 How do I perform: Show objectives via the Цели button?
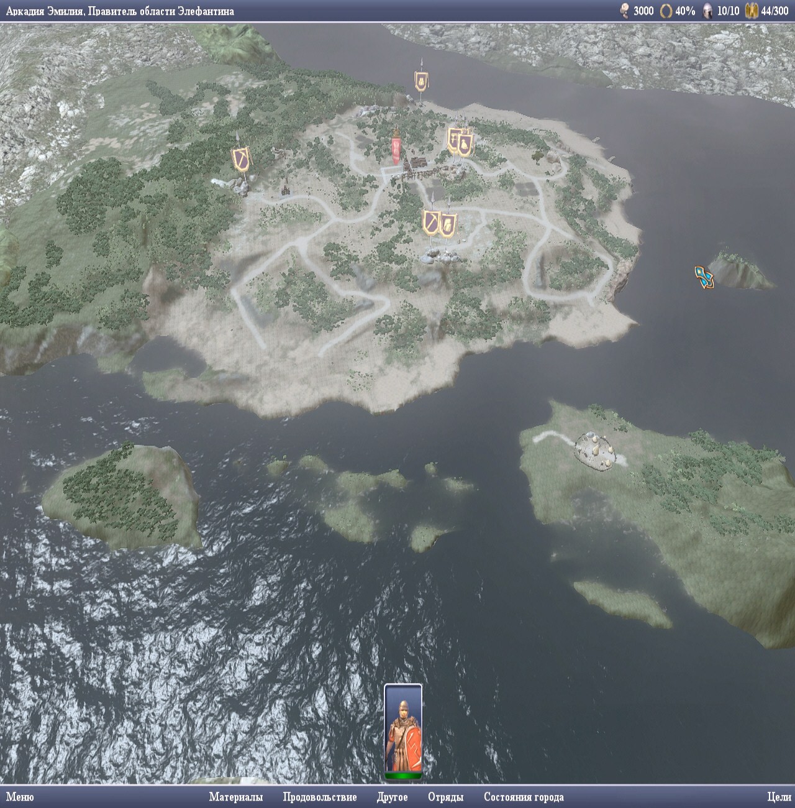click(x=779, y=797)
